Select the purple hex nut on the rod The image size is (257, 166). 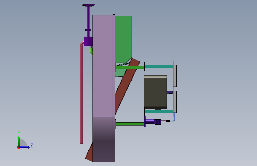coord(88,30)
